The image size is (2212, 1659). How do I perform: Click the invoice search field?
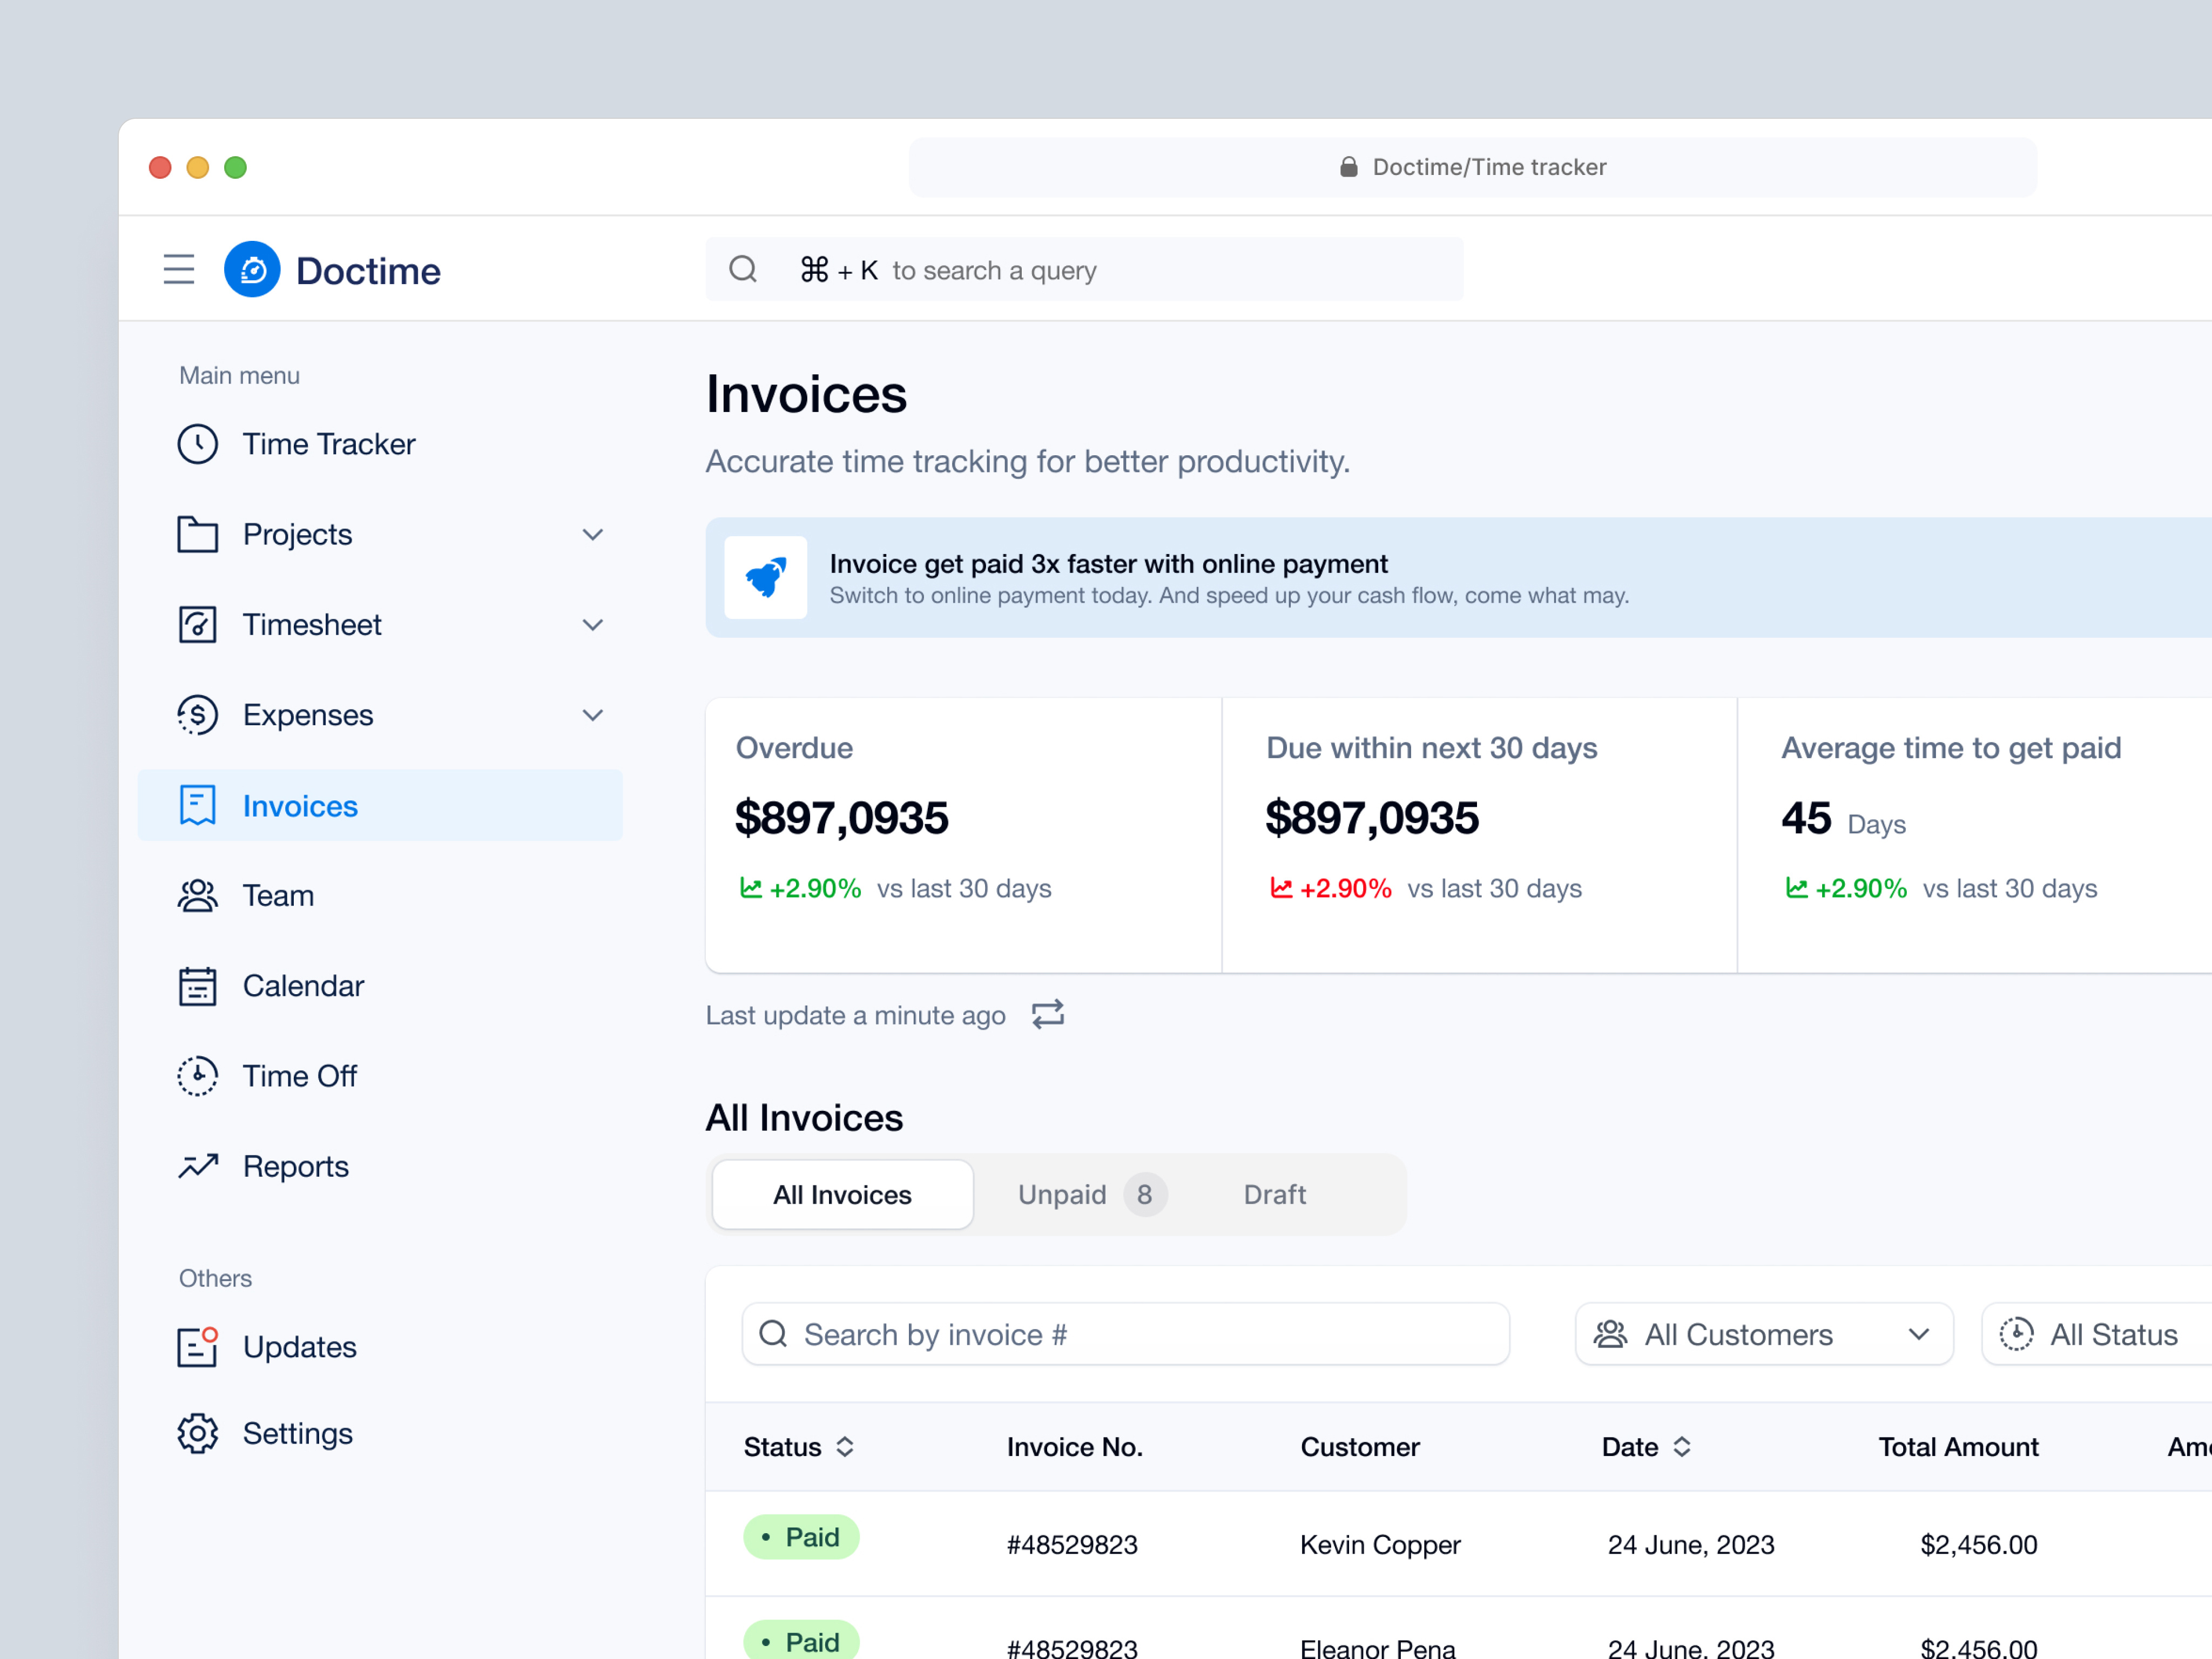click(1125, 1334)
